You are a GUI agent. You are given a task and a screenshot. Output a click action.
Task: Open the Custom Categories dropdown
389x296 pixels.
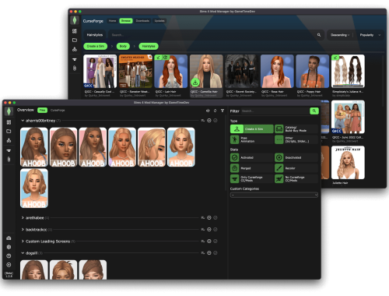click(274, 195)
